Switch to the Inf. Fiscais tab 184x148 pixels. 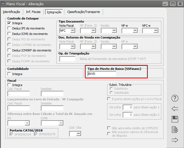pyautogui.click(x=33, y=12)
